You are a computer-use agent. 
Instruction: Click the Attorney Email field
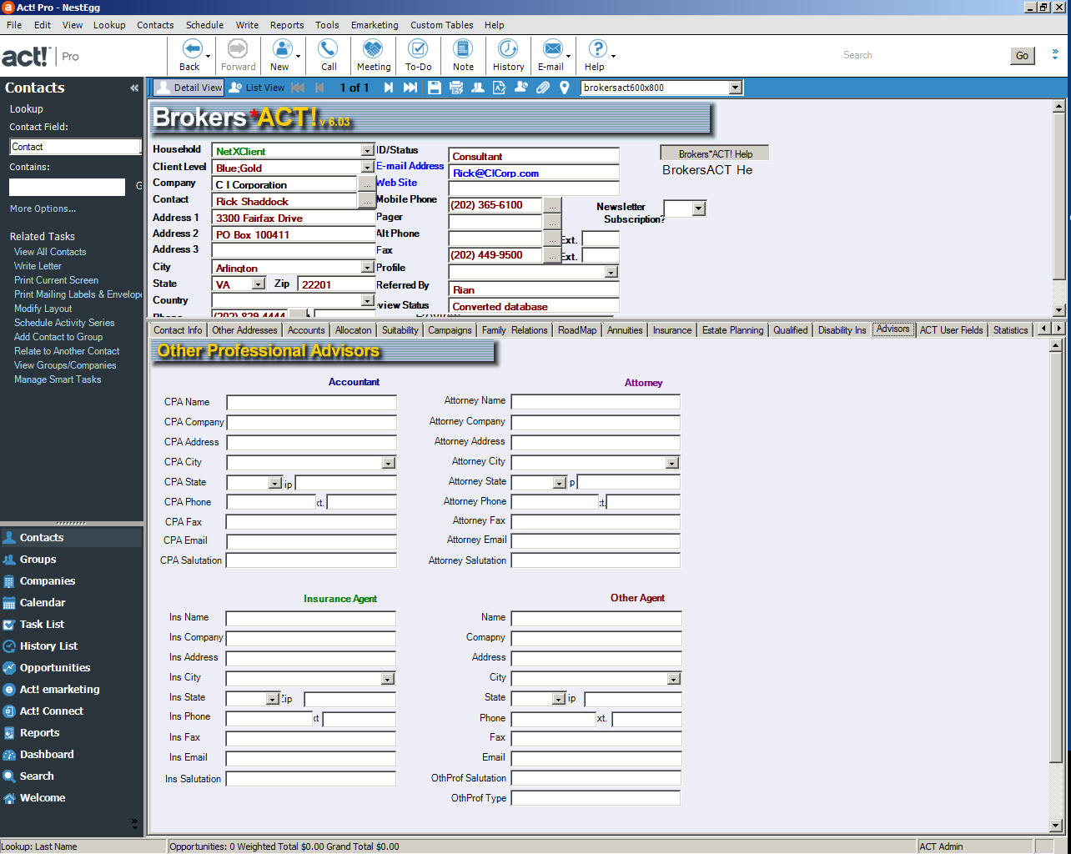(x=596, y=540)
